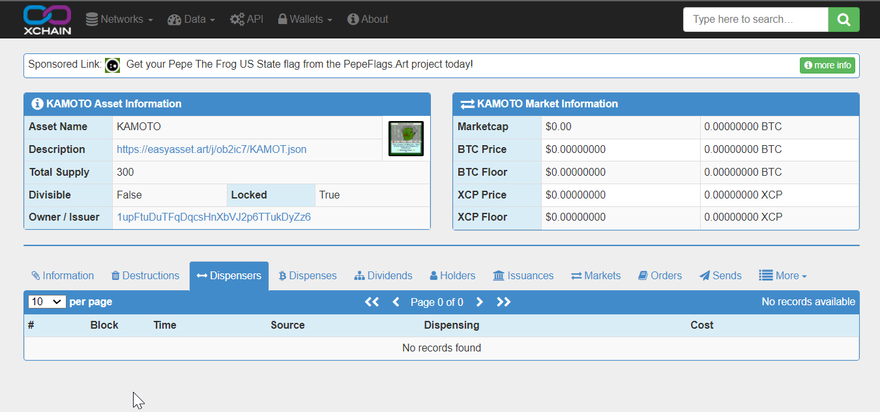Switch to the Dividends tab
Screen dimensions: 880x412
(383, 276)
